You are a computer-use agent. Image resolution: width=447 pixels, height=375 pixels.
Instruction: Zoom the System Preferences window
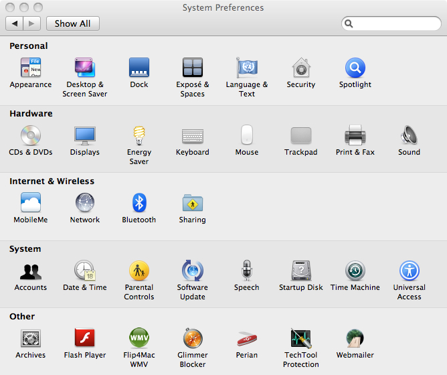(x=38, y=7)
